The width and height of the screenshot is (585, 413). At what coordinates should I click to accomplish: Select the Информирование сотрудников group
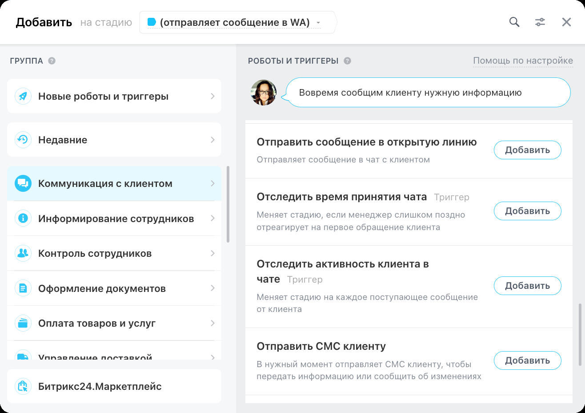coord(114,219)
